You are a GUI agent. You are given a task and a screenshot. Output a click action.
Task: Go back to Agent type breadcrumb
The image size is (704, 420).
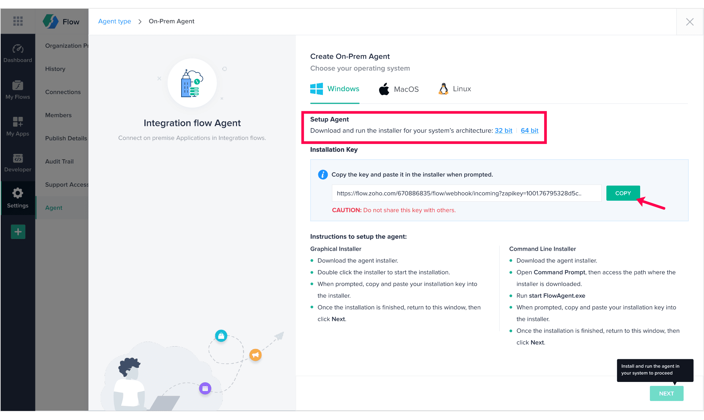pyautogui.click(x=114, y=21)
